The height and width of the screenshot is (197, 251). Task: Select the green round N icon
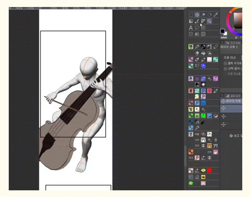click(191, 183)
